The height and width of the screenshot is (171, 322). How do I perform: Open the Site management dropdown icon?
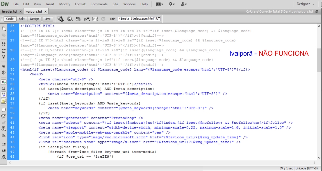tap(184, 4)
